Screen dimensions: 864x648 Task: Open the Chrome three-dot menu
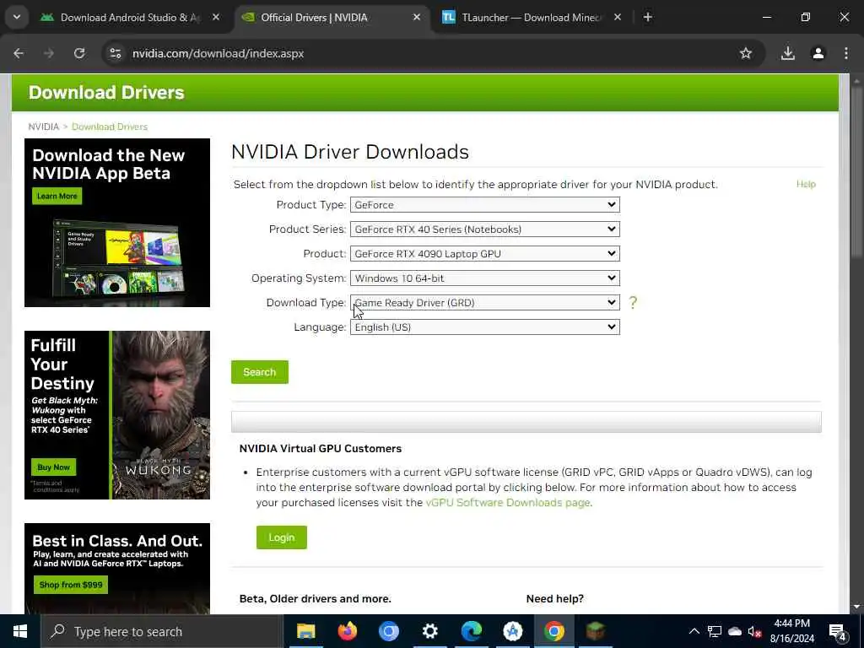(845, 53)
